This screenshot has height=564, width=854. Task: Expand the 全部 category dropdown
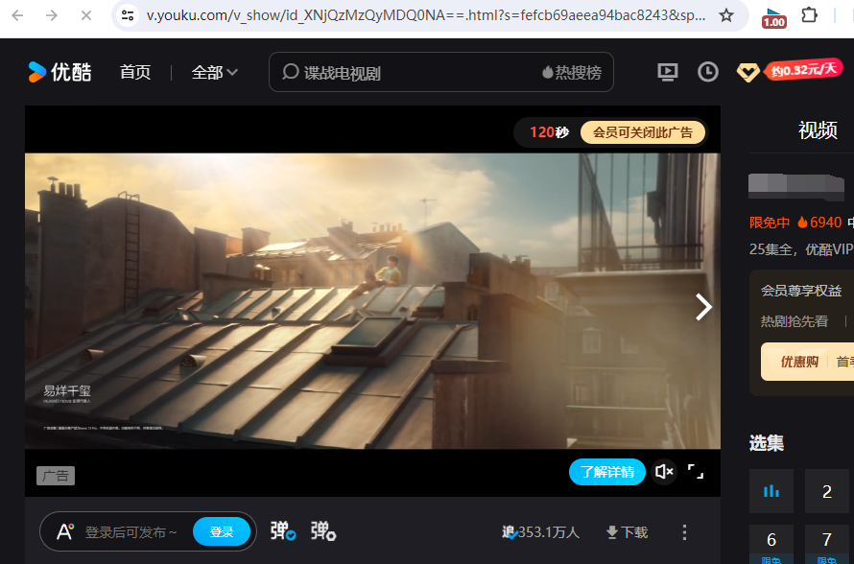tap(215, 72)
